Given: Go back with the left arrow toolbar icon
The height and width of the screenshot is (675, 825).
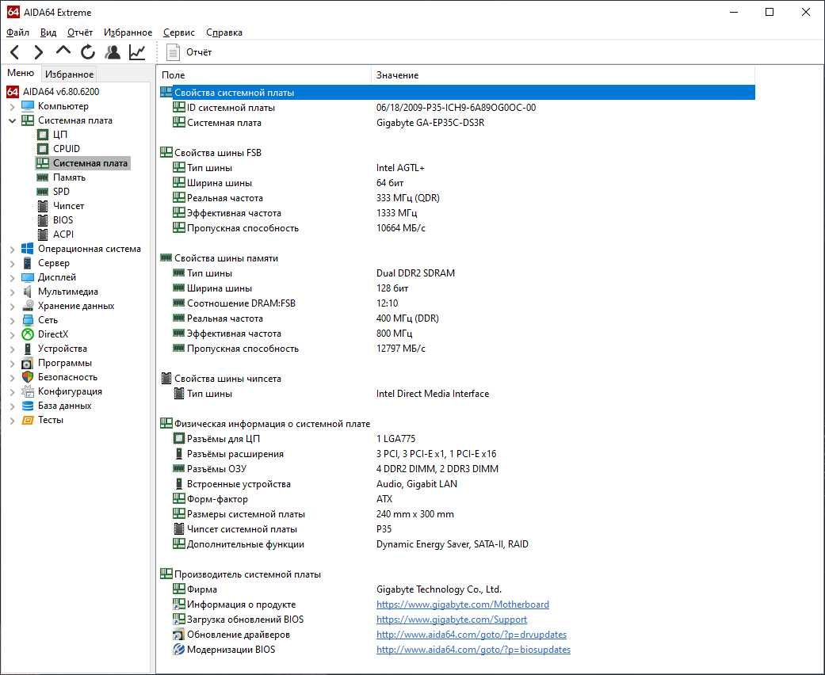Looking at the screenshot, I should 15,52.
